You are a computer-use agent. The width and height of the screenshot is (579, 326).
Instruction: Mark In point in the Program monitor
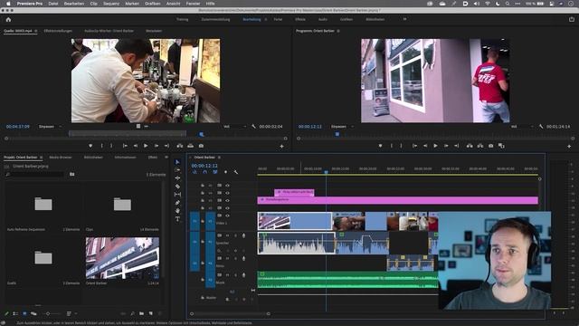(392, 146)
